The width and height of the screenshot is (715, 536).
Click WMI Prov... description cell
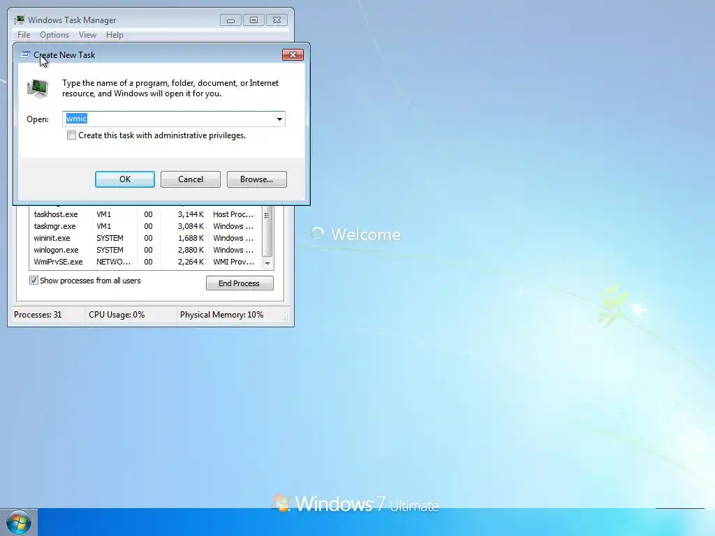tap(233, 262)
